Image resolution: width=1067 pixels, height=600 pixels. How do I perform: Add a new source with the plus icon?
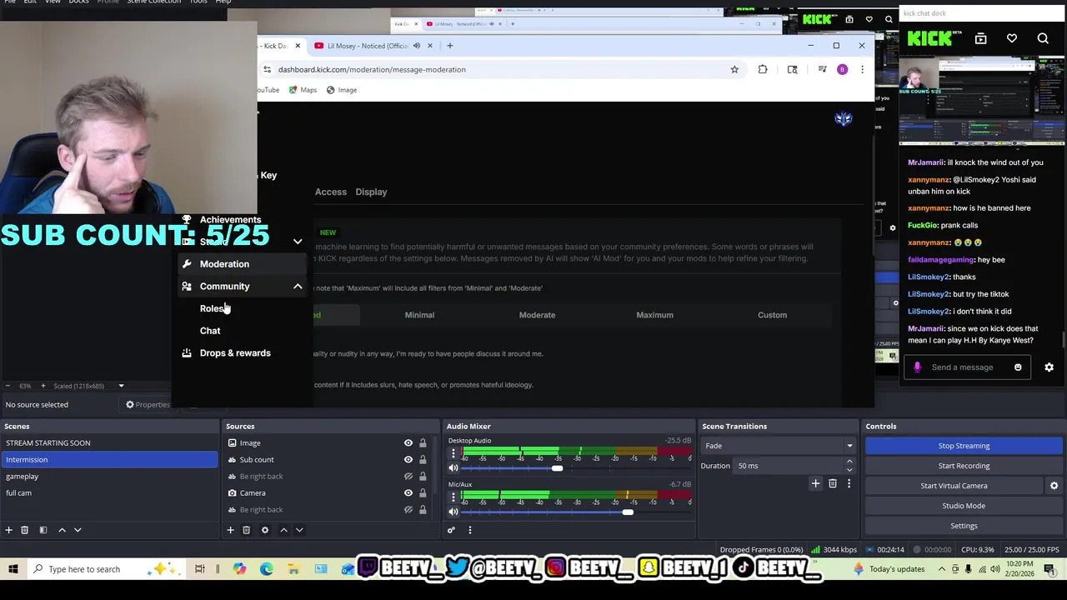coord(231,530)
